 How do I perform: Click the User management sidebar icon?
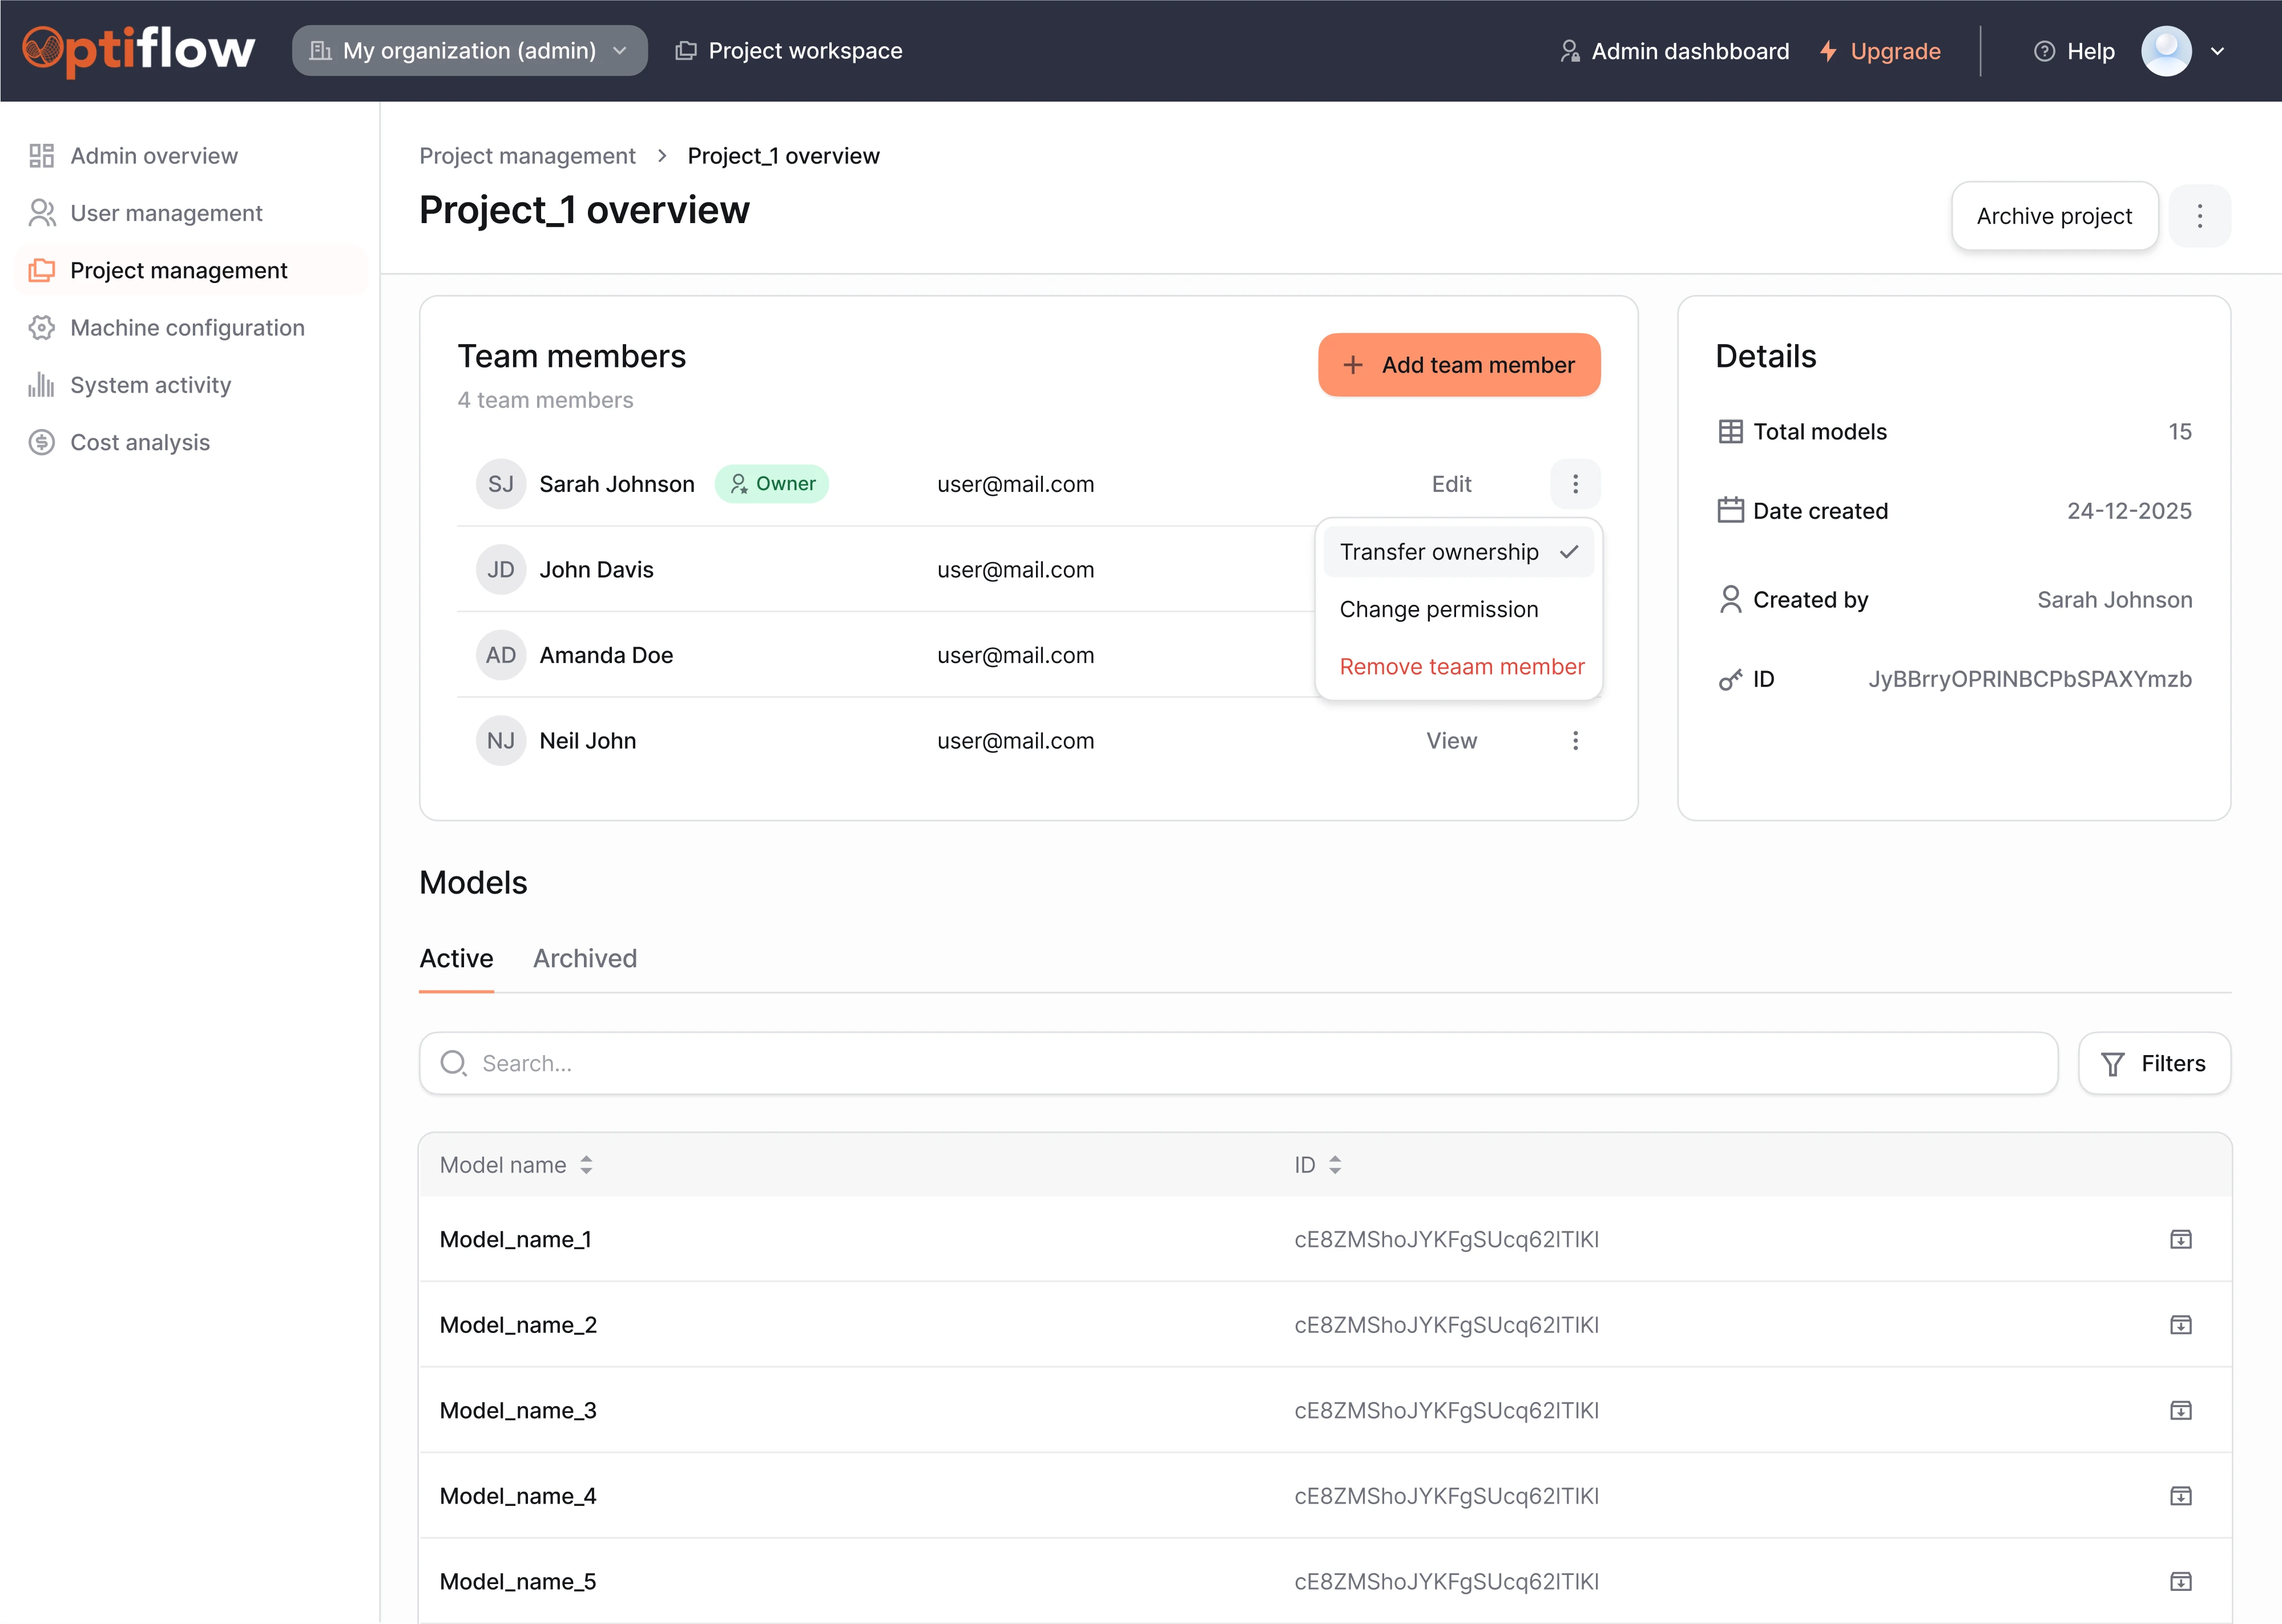point(41,213)
